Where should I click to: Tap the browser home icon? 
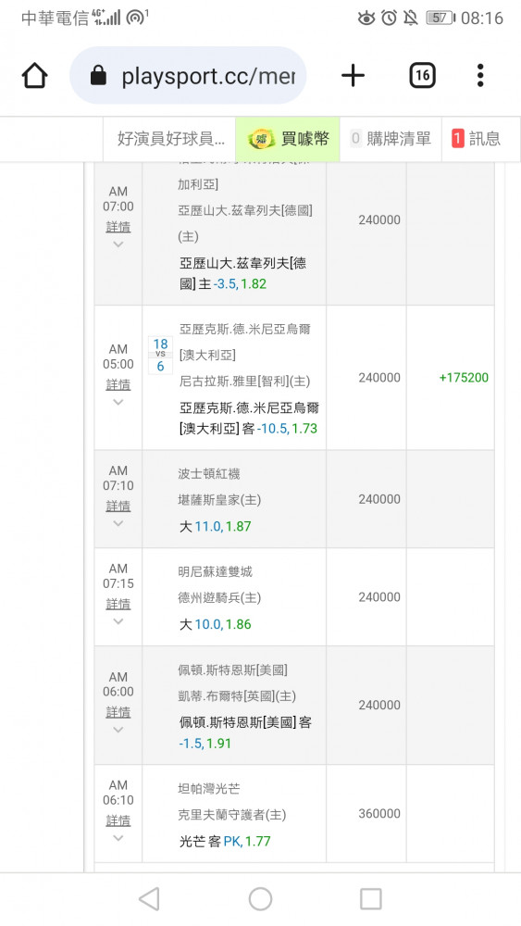pos(34,76)
